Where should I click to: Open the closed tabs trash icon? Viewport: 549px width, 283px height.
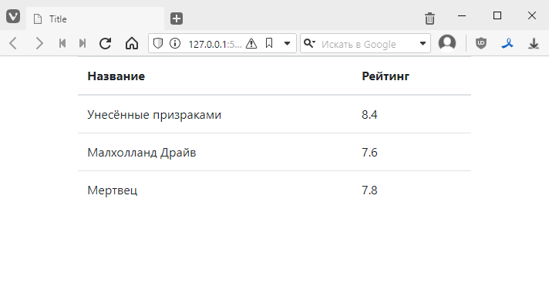[x=429, y=19]
